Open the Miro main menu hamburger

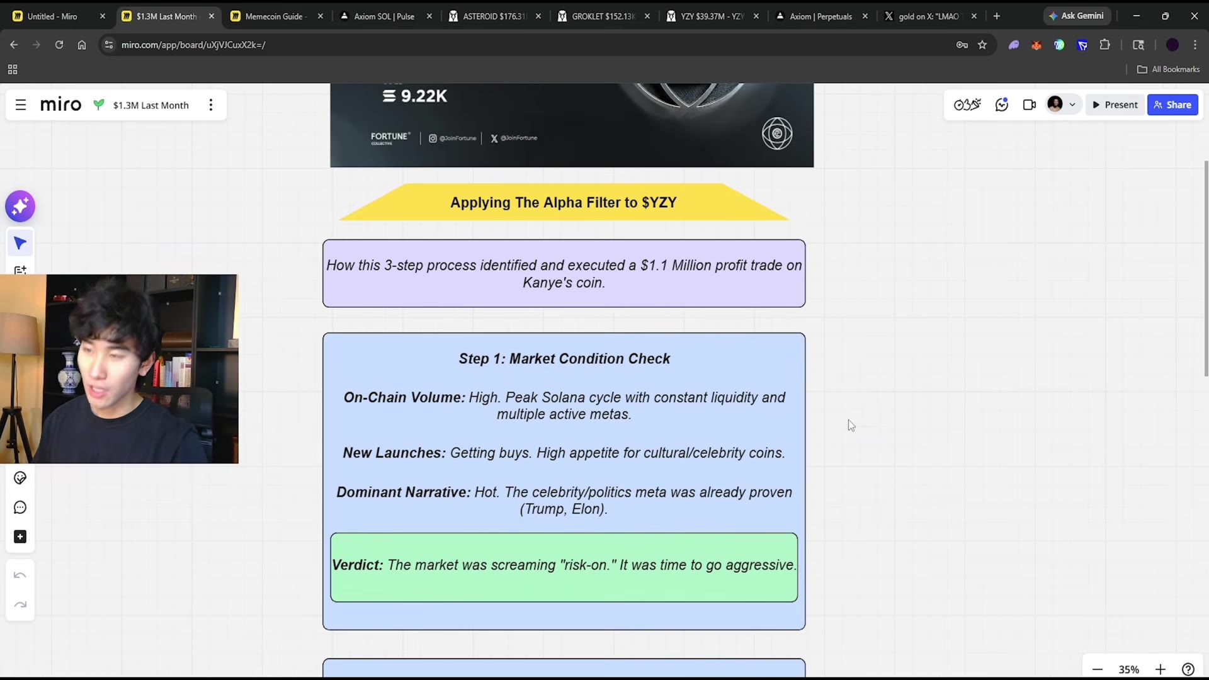point(21,105)
